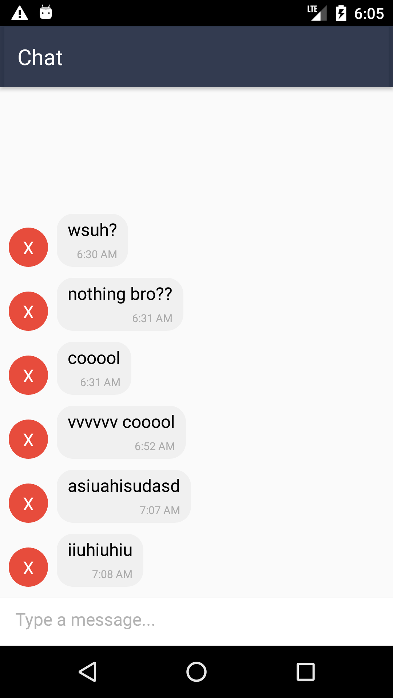Open recent apps with square button
Image resolution: width=393 pixels, height=698 pixels.
click(306, 671)
